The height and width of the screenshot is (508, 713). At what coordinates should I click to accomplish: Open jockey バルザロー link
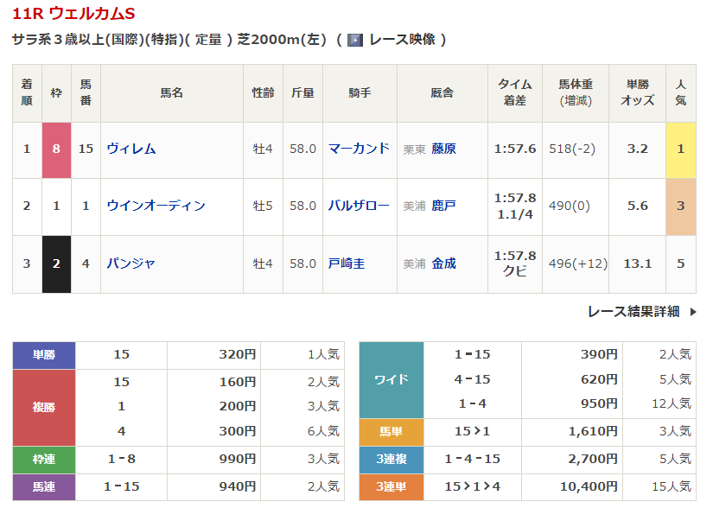[359, 206]
